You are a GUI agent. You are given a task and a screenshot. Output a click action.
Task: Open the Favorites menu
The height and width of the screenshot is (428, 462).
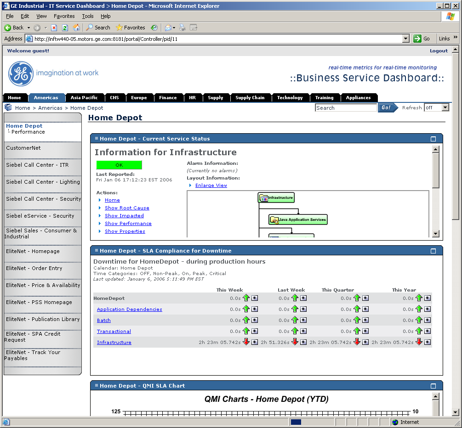click(64, 16)
